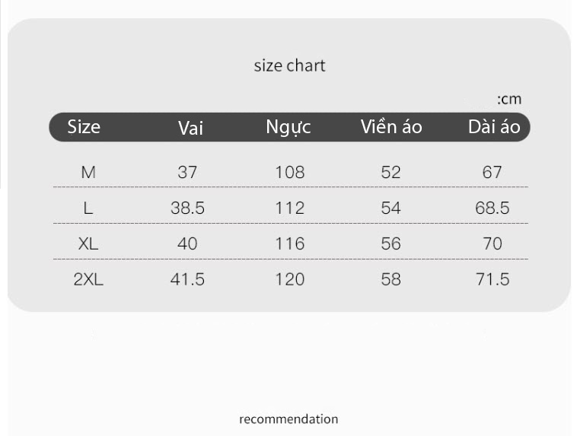Click the 108 chest value

pos(290,172)
